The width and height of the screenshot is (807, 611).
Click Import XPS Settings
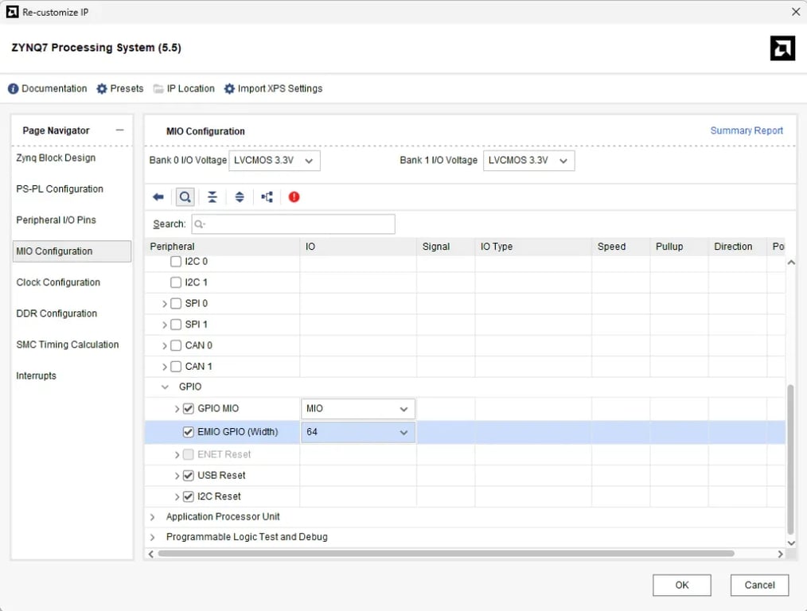click(x=273, y=88)
